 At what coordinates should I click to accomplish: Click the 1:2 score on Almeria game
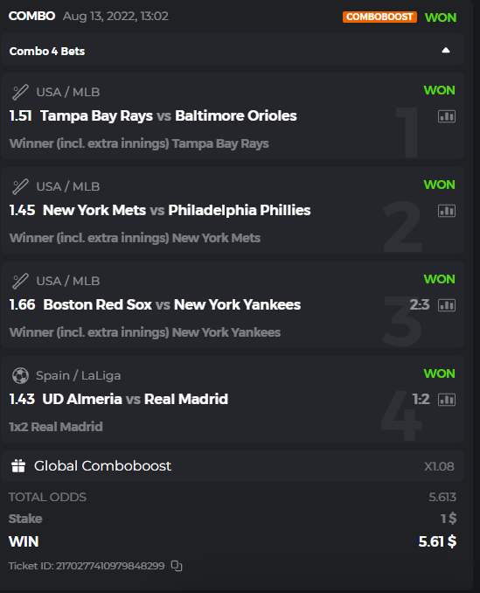(x=421, y=399)
